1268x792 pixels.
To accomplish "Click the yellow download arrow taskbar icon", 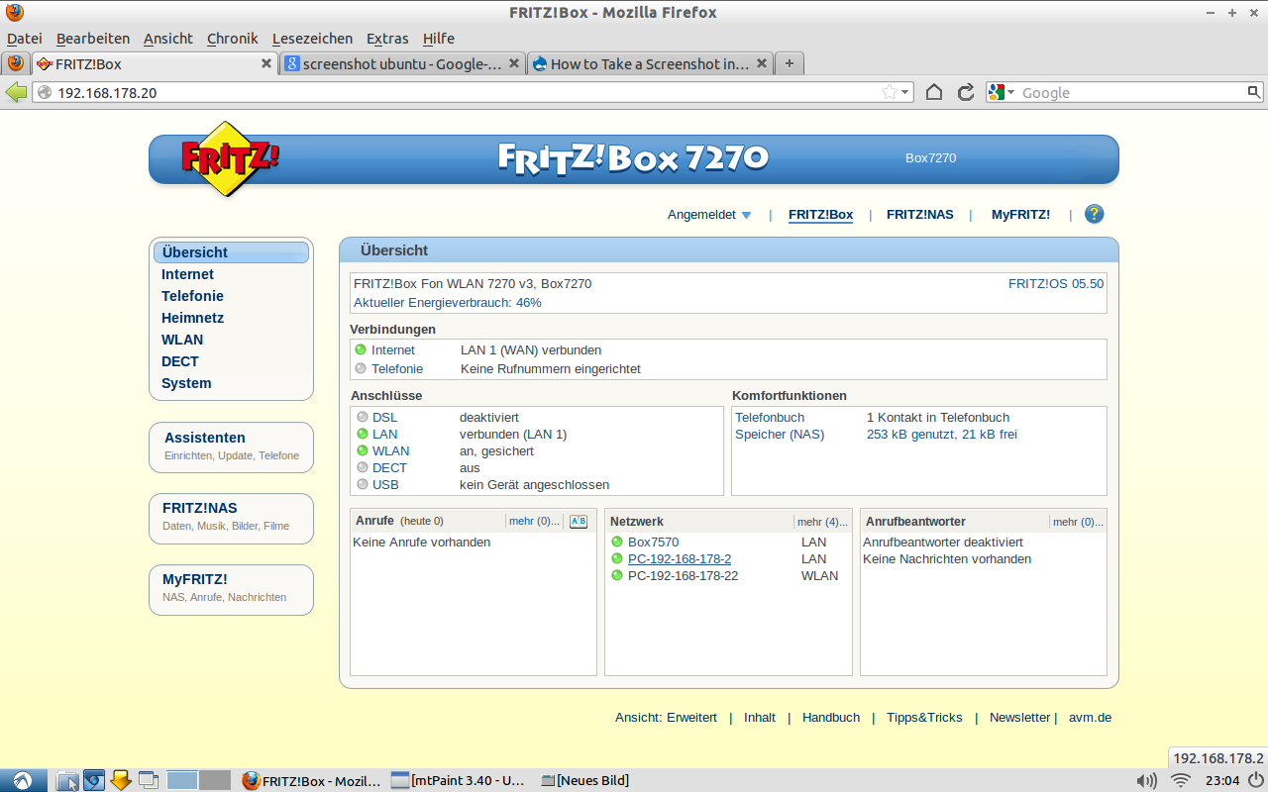I will pos(121,780).
